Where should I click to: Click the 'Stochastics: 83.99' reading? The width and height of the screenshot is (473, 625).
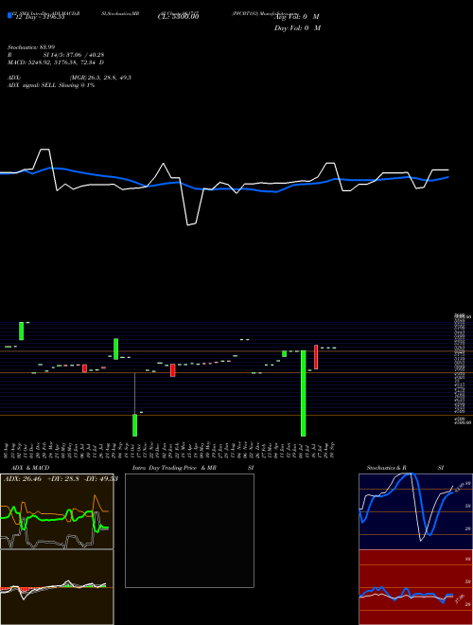pos(31,47)
